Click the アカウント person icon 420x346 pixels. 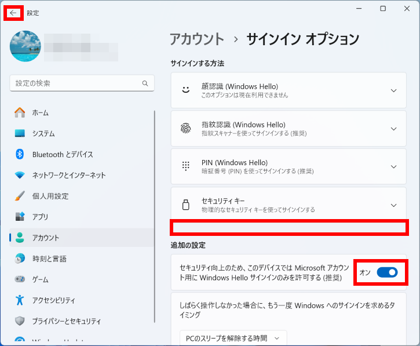point(20,238)
